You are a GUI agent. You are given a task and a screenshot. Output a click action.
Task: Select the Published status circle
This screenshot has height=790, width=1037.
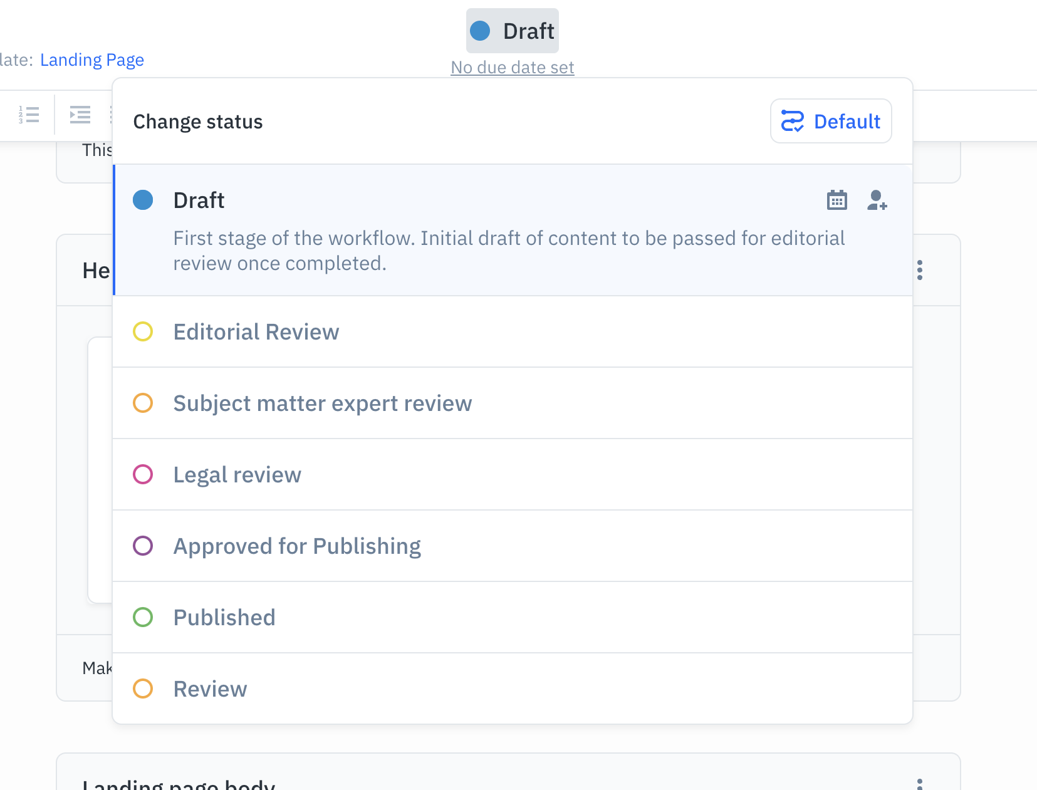point(143,617)
